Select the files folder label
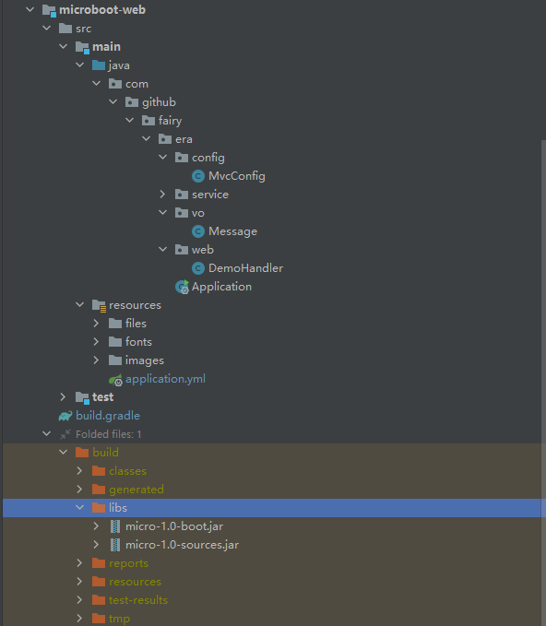 click(136, 324)
